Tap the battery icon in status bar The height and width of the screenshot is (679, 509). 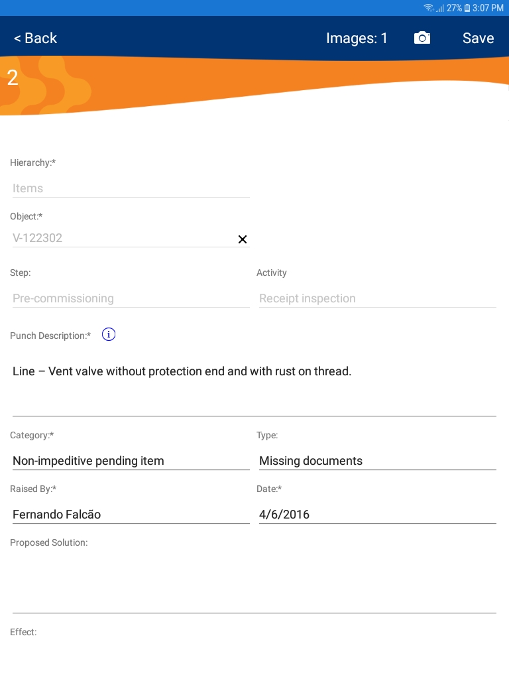coord(467,8)
